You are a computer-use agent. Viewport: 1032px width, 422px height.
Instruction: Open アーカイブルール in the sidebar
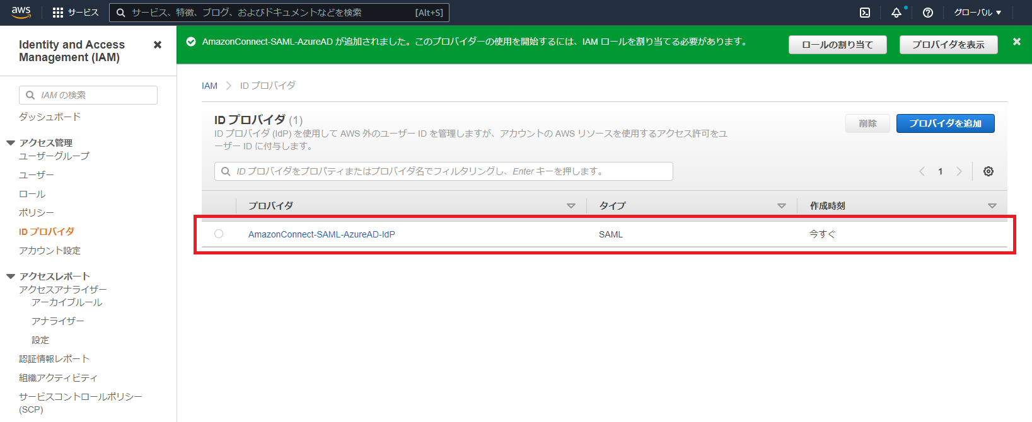(x=67, y=302)
